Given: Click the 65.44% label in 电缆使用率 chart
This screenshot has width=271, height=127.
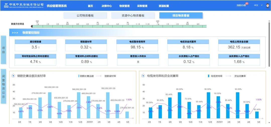Looking at the screenshot, I should [x=199, y=102].
